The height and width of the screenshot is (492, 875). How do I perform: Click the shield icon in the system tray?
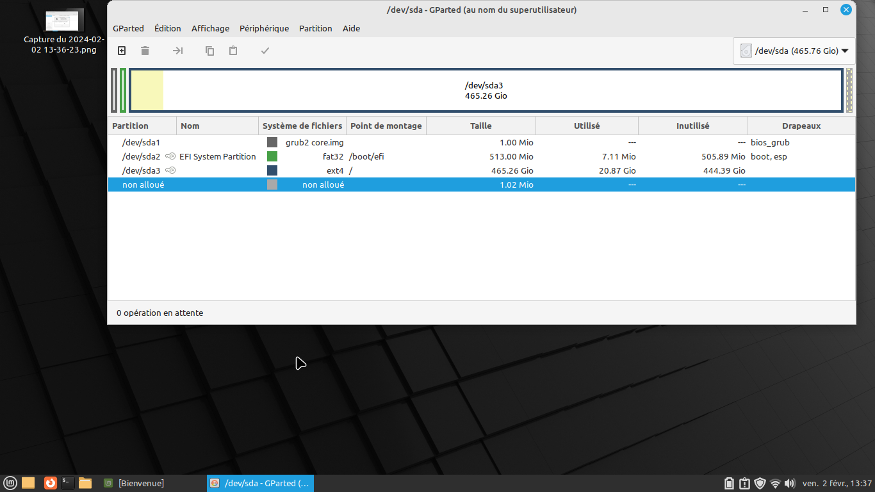coord(760,483)
